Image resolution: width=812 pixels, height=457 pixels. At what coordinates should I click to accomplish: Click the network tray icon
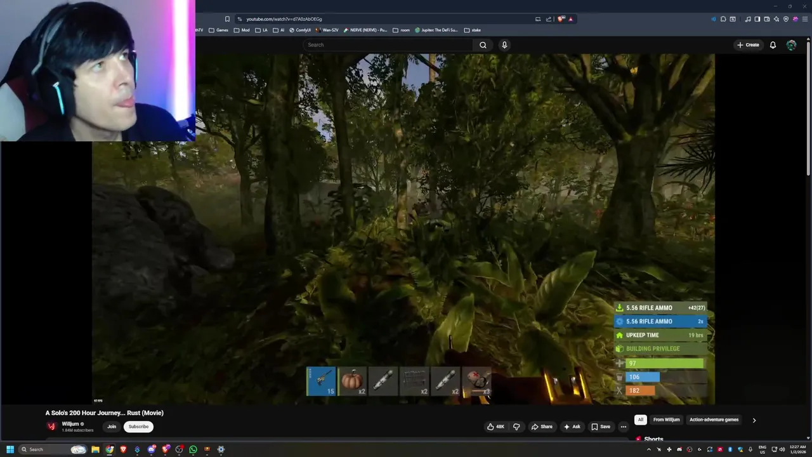pos(774,449)
